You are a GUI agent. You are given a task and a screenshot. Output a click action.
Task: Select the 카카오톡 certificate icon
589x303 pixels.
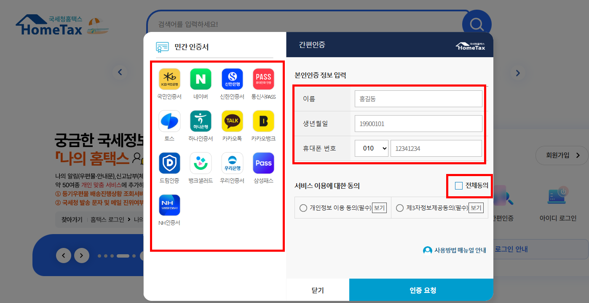pyautogui.click(x=232, y=121)
